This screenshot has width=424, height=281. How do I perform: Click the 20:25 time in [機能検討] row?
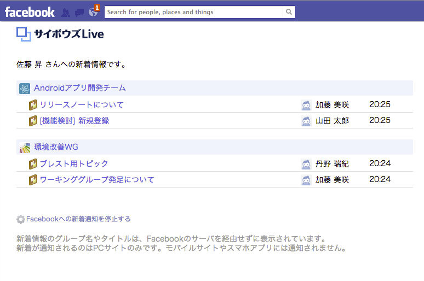[x=380, y=120]
